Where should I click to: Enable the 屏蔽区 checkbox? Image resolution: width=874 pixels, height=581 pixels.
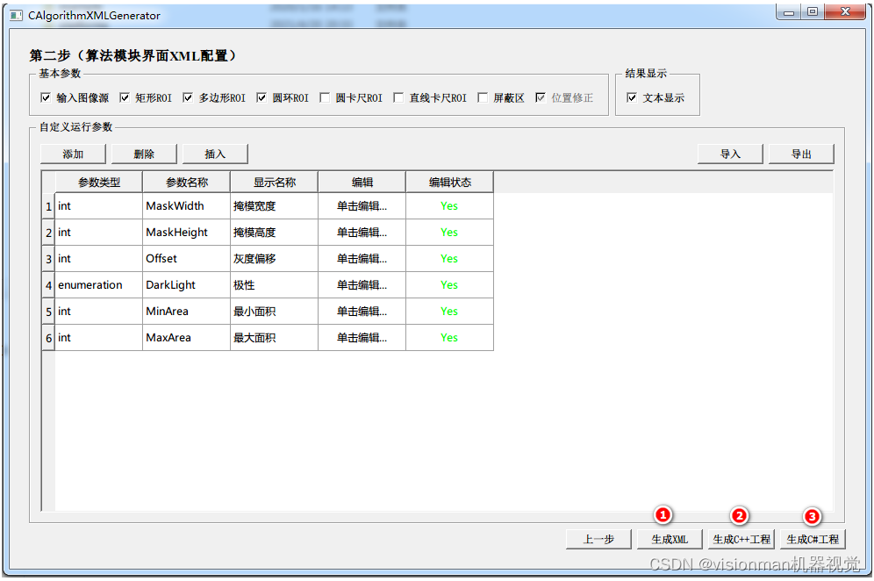pos(483,97)
